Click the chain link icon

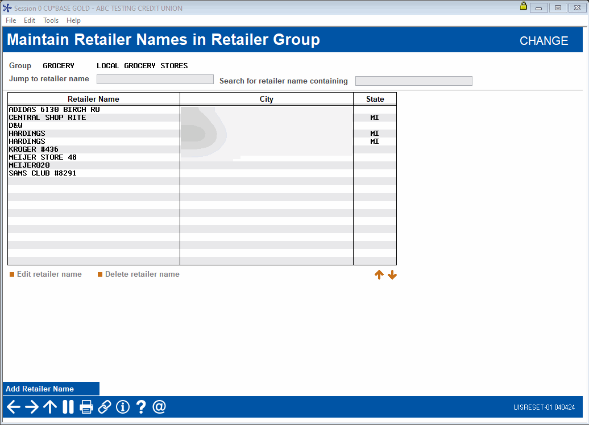tap(105, 407)
